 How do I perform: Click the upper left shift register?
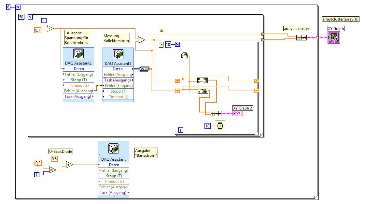tap(177, 81)
